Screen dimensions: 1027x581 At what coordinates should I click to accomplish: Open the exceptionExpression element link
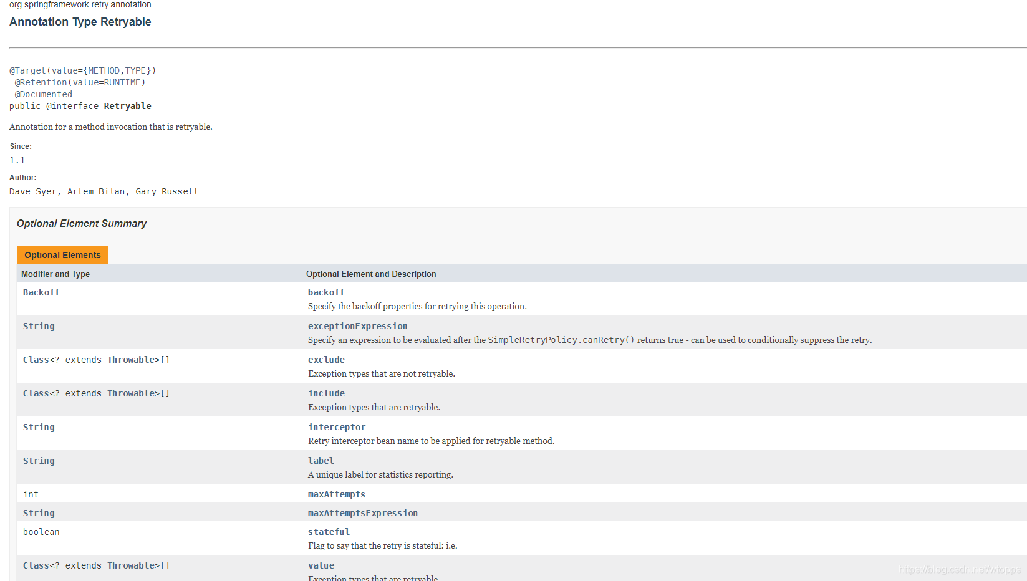[357, 326]
